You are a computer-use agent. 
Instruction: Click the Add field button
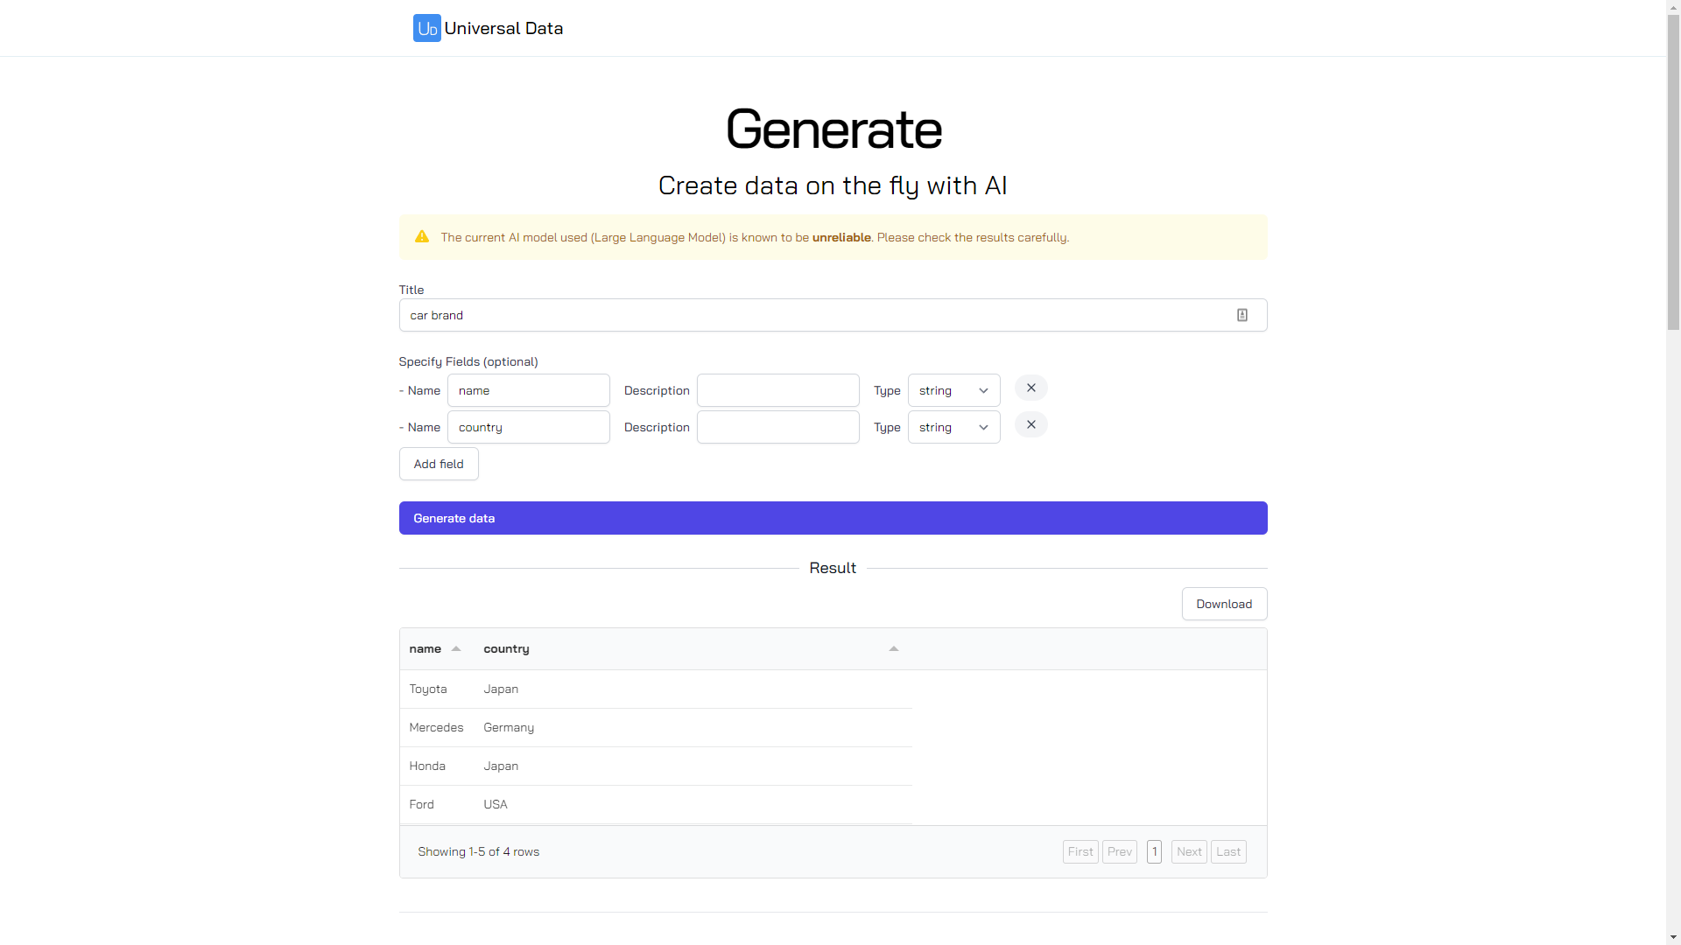(x=438, y=464)
